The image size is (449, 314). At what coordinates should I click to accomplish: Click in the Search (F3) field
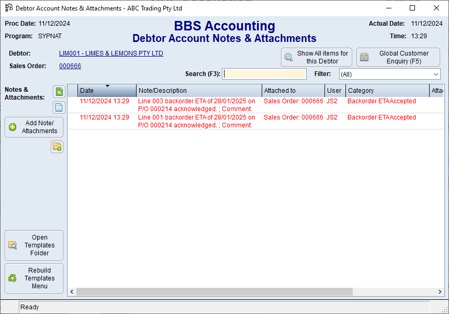coord(264,74)
